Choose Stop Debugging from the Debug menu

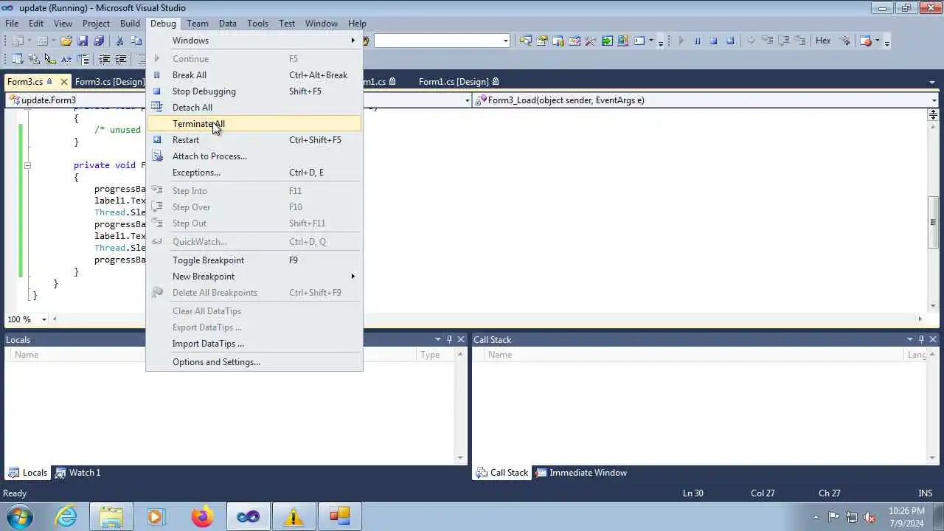pyautogui.click(x=254, y=91)
